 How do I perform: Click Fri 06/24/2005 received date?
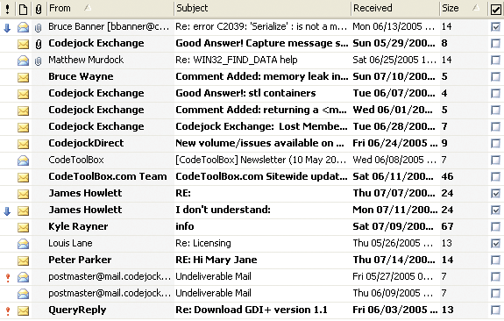[x=395, y=143]
